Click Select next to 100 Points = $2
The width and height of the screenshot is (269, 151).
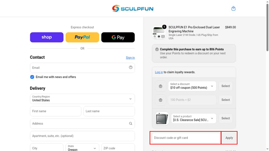[225, 100]
